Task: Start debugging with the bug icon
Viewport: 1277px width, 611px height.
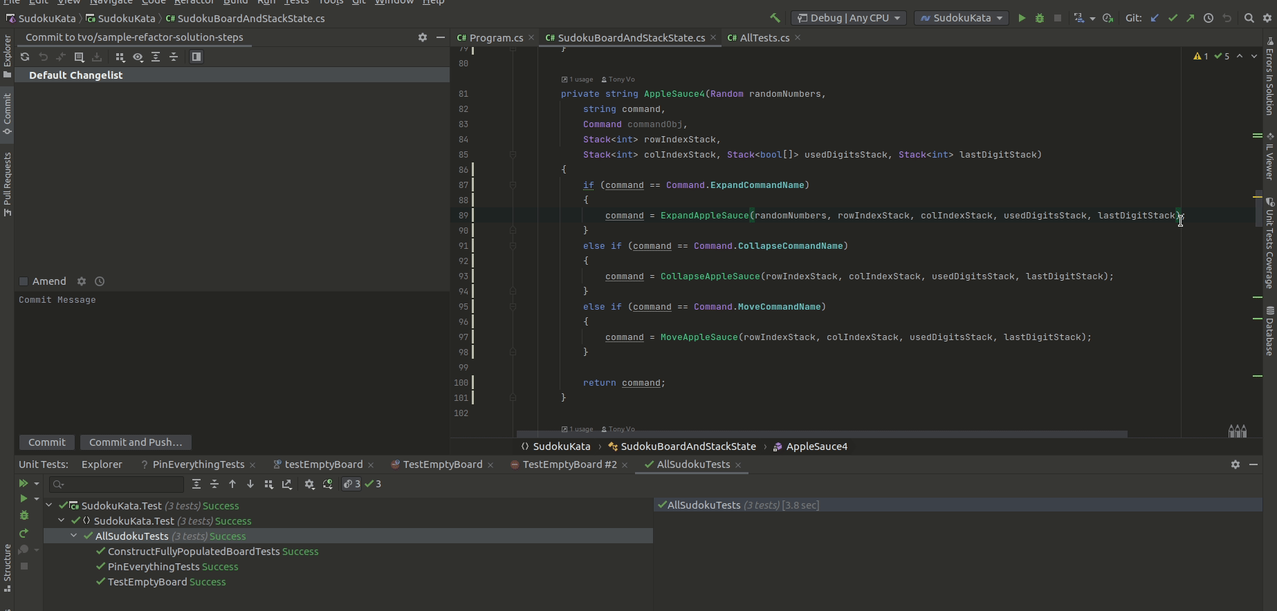Action: pyautogui.click(x=1039, y=18)
